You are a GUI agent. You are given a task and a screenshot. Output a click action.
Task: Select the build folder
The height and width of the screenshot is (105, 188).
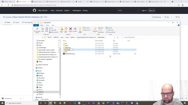(66, 45)
